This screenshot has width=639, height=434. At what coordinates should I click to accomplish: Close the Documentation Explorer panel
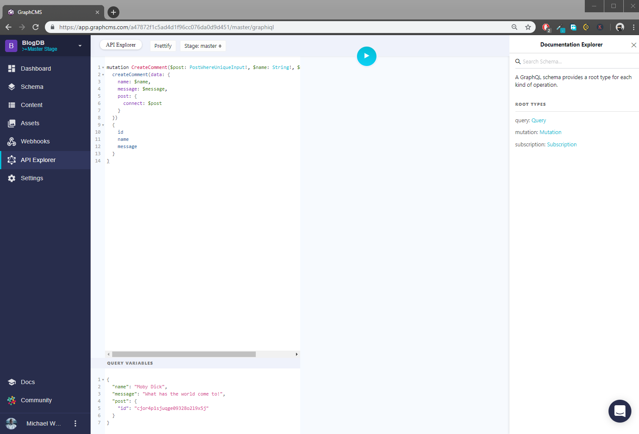coord(633,45)
